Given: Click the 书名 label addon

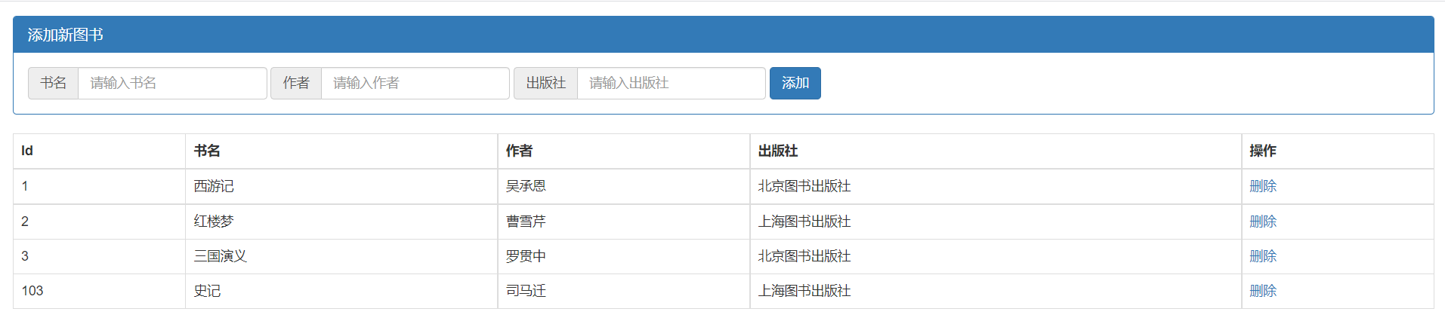Looking at the screenshot, I should click(x=54, y=83).
